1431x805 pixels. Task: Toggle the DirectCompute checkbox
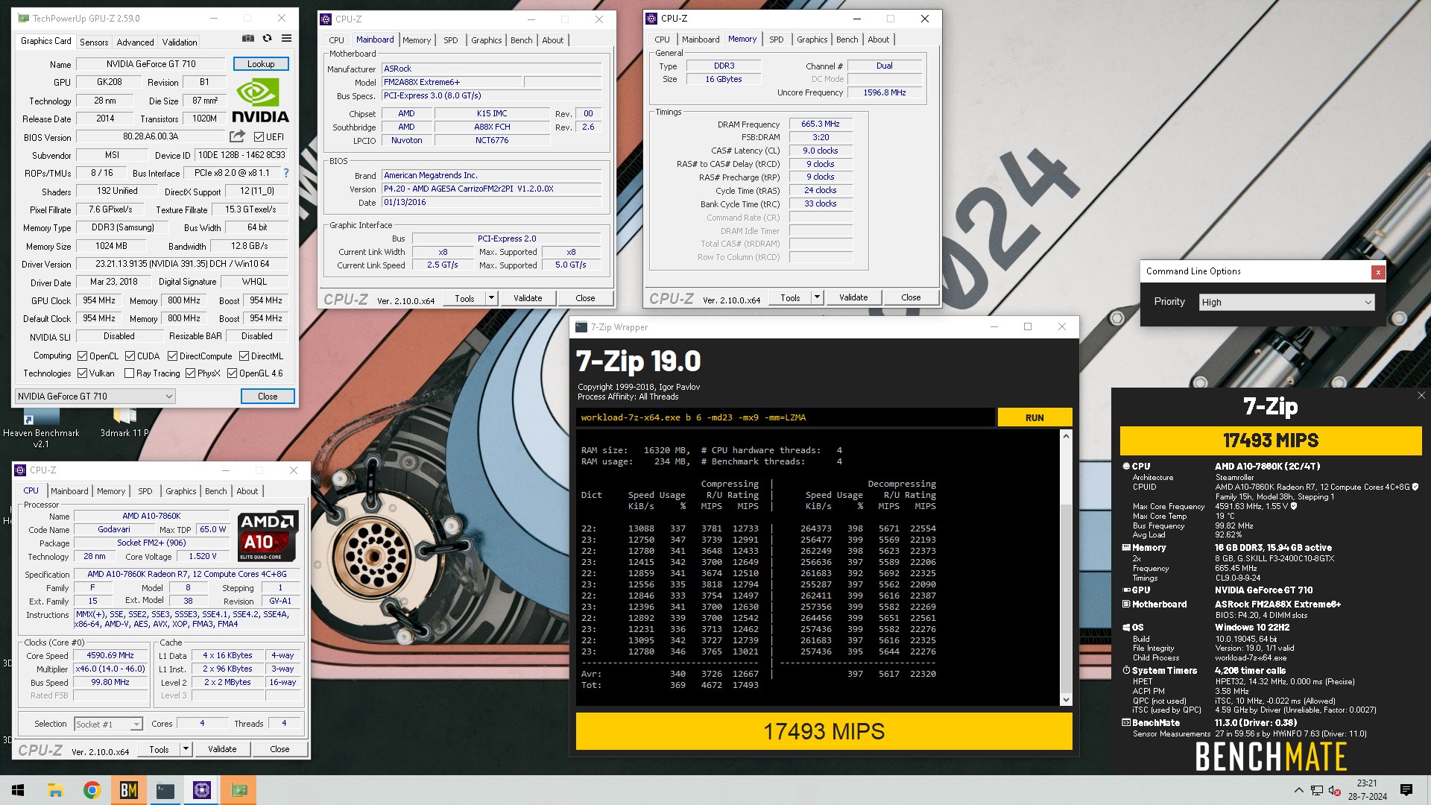[x=173, y=356]
